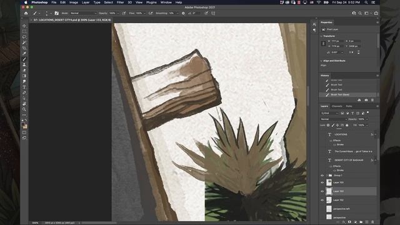Screen dimensions: 400x225
Task: Open the Character panel icon
Action: (x=314, y=24)
